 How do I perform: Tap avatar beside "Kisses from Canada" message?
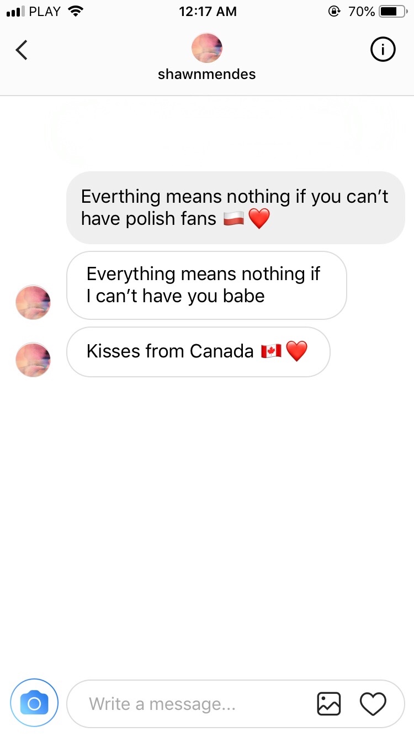coord(33,359)
